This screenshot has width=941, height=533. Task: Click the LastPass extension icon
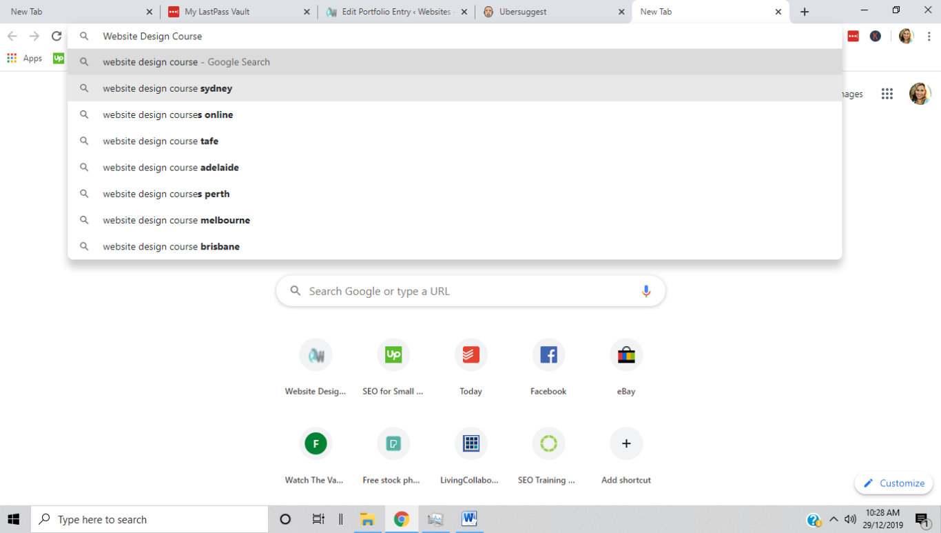tap(853, 37)
